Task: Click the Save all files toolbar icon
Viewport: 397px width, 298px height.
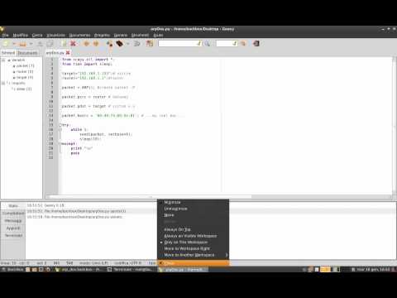Action: 50,44
